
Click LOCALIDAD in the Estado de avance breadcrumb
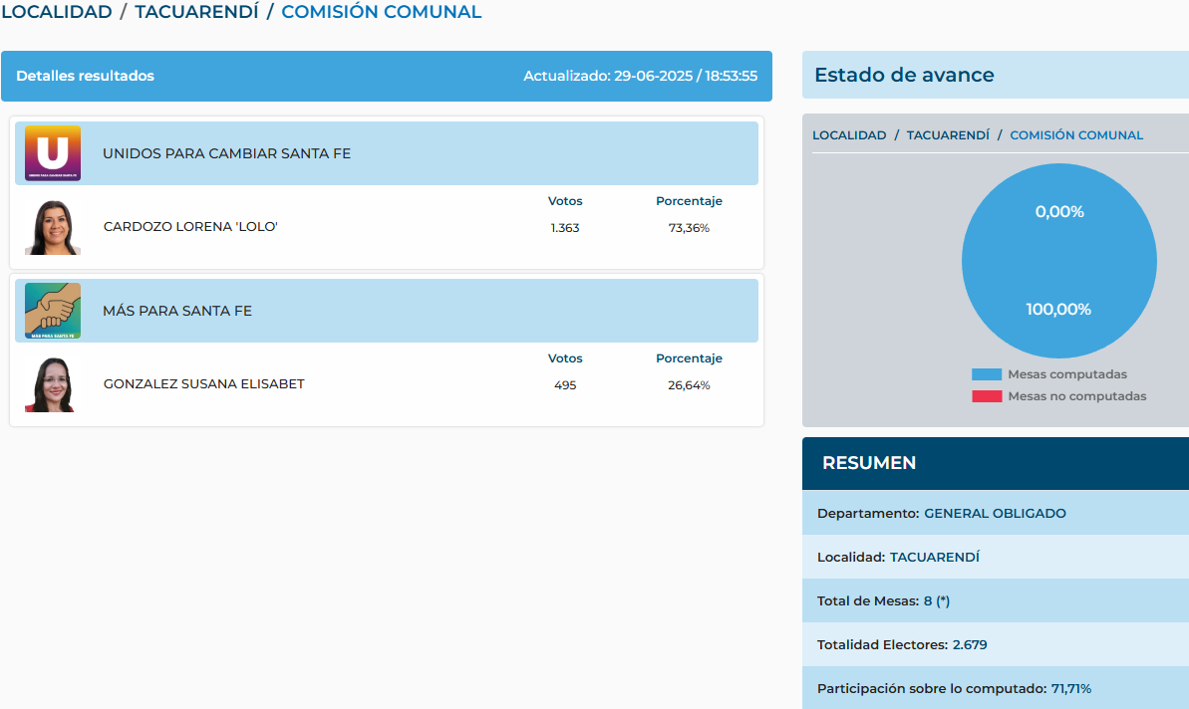click(x=849, y=135)
